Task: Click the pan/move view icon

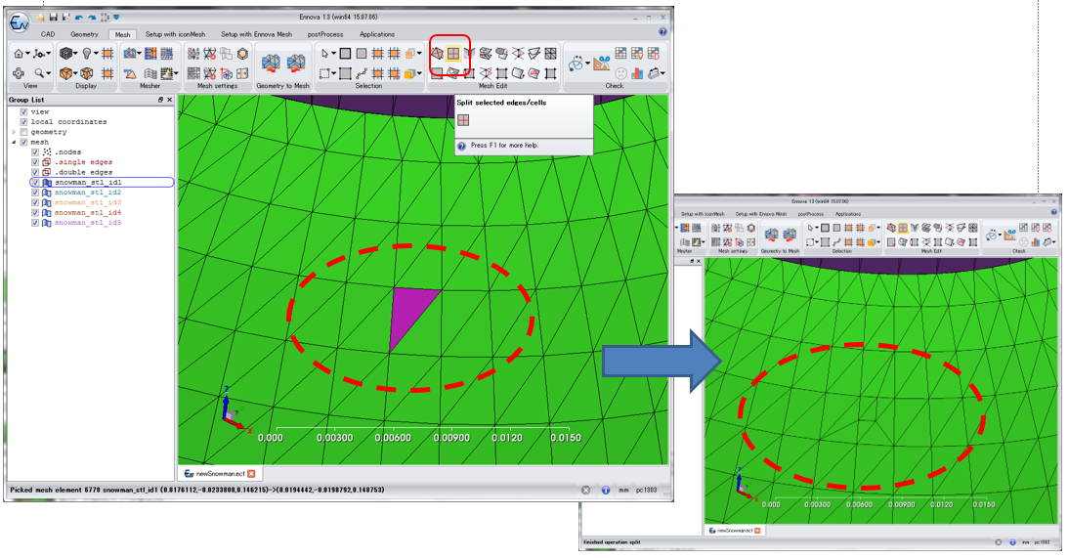Action: [19, 73]
